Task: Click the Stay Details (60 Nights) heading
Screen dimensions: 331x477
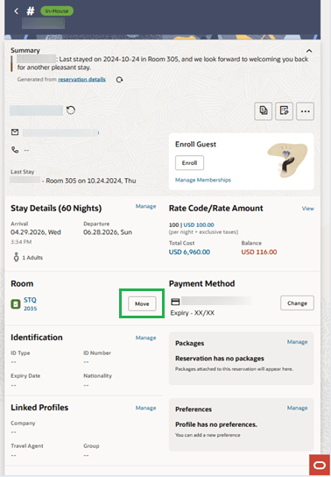Action: (x=56, y=209)
